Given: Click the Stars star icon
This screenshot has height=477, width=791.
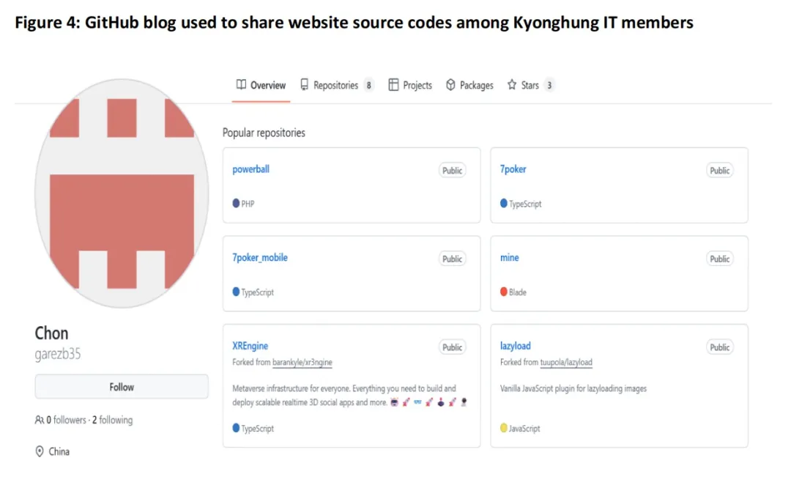Looking at the screenshot, I should tap(512, 85).
